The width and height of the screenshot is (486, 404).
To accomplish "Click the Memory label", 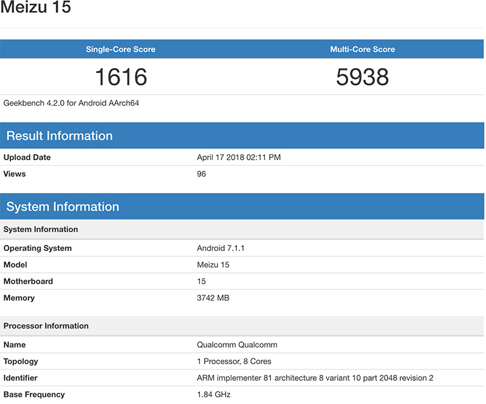I will click(x=19, y=298).
